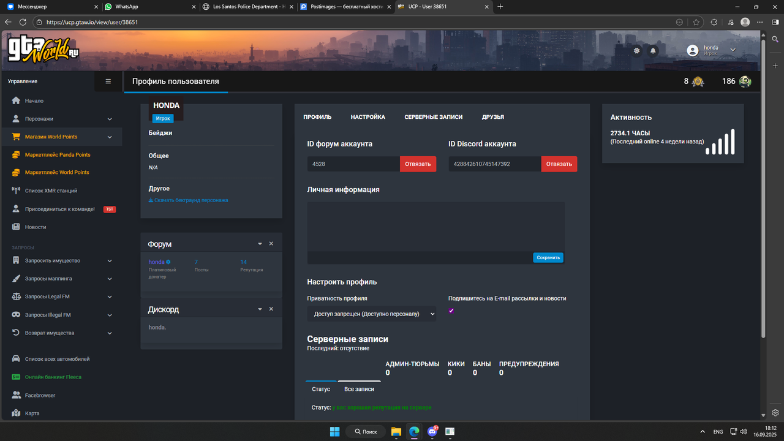
Task: Bookmark this page with the star icon
Action: (x=696, y=22)
